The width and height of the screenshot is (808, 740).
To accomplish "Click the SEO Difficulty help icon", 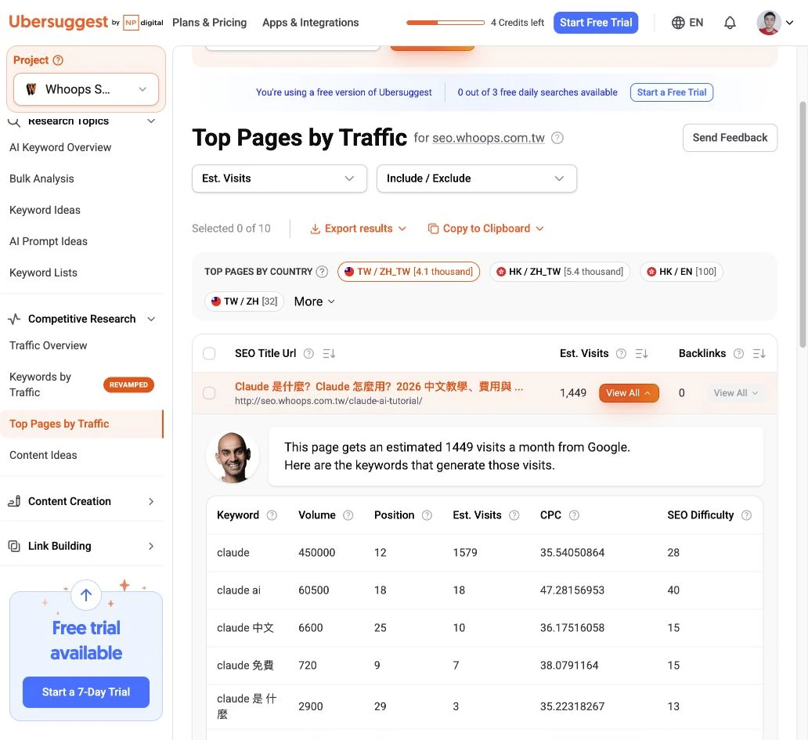I will [746, 515].
